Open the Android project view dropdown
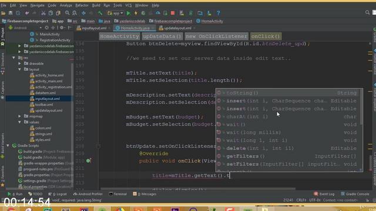376x211 pixels. (x=25, y=28)
